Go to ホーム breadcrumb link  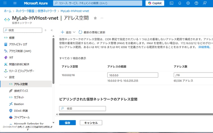click(x=8, y=11)
